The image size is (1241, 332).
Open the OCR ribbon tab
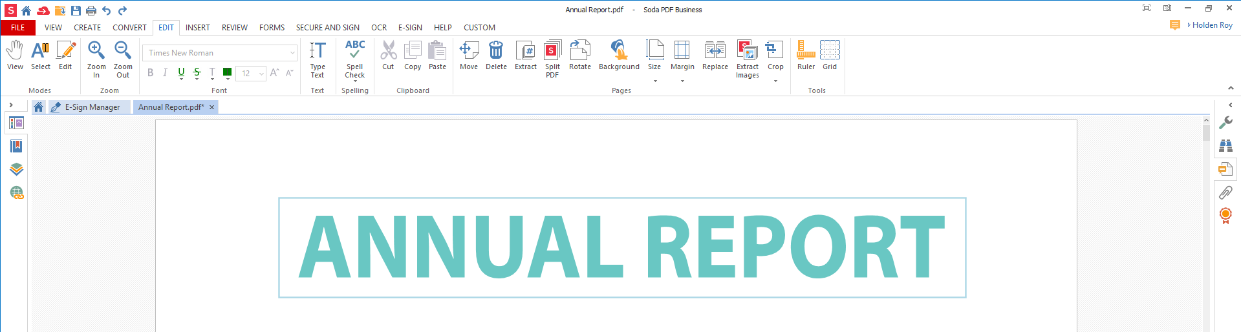(x=379, y=28)
